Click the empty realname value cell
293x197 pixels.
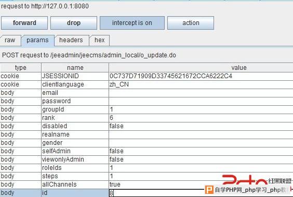tap(201, 134)
